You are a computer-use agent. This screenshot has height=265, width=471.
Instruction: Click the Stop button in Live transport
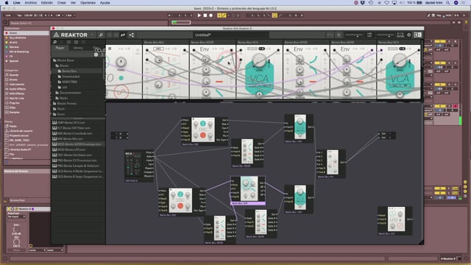[x=205, y=15]
